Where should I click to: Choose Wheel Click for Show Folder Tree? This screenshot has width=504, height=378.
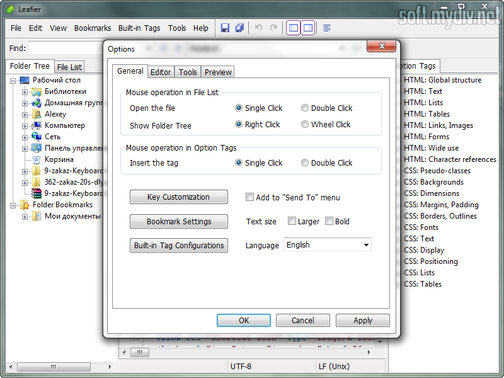point(305,125)
